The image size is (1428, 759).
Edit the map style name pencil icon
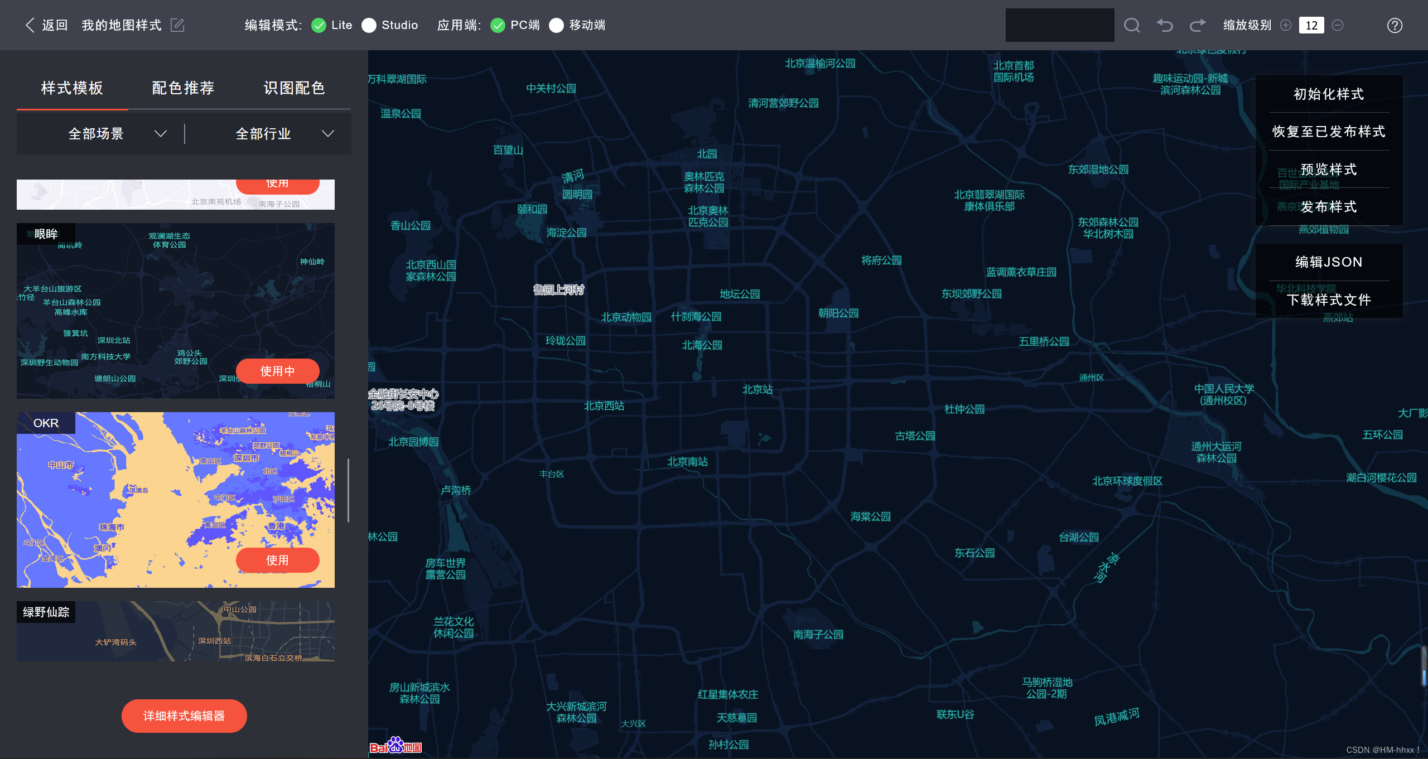pos(177,25)
